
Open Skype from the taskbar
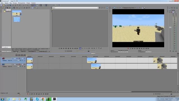37,99
